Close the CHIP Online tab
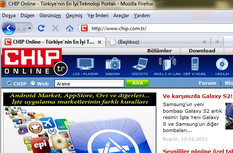This screenshot has width=233, height=153. click(99, 42)
